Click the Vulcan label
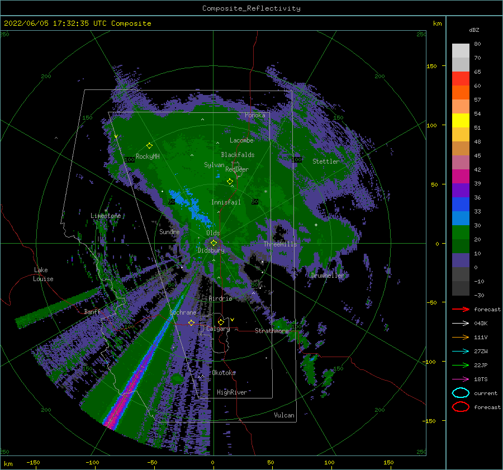Image resolution: width=503 pixels, height=470 pixels. click(x=284, y=415)
